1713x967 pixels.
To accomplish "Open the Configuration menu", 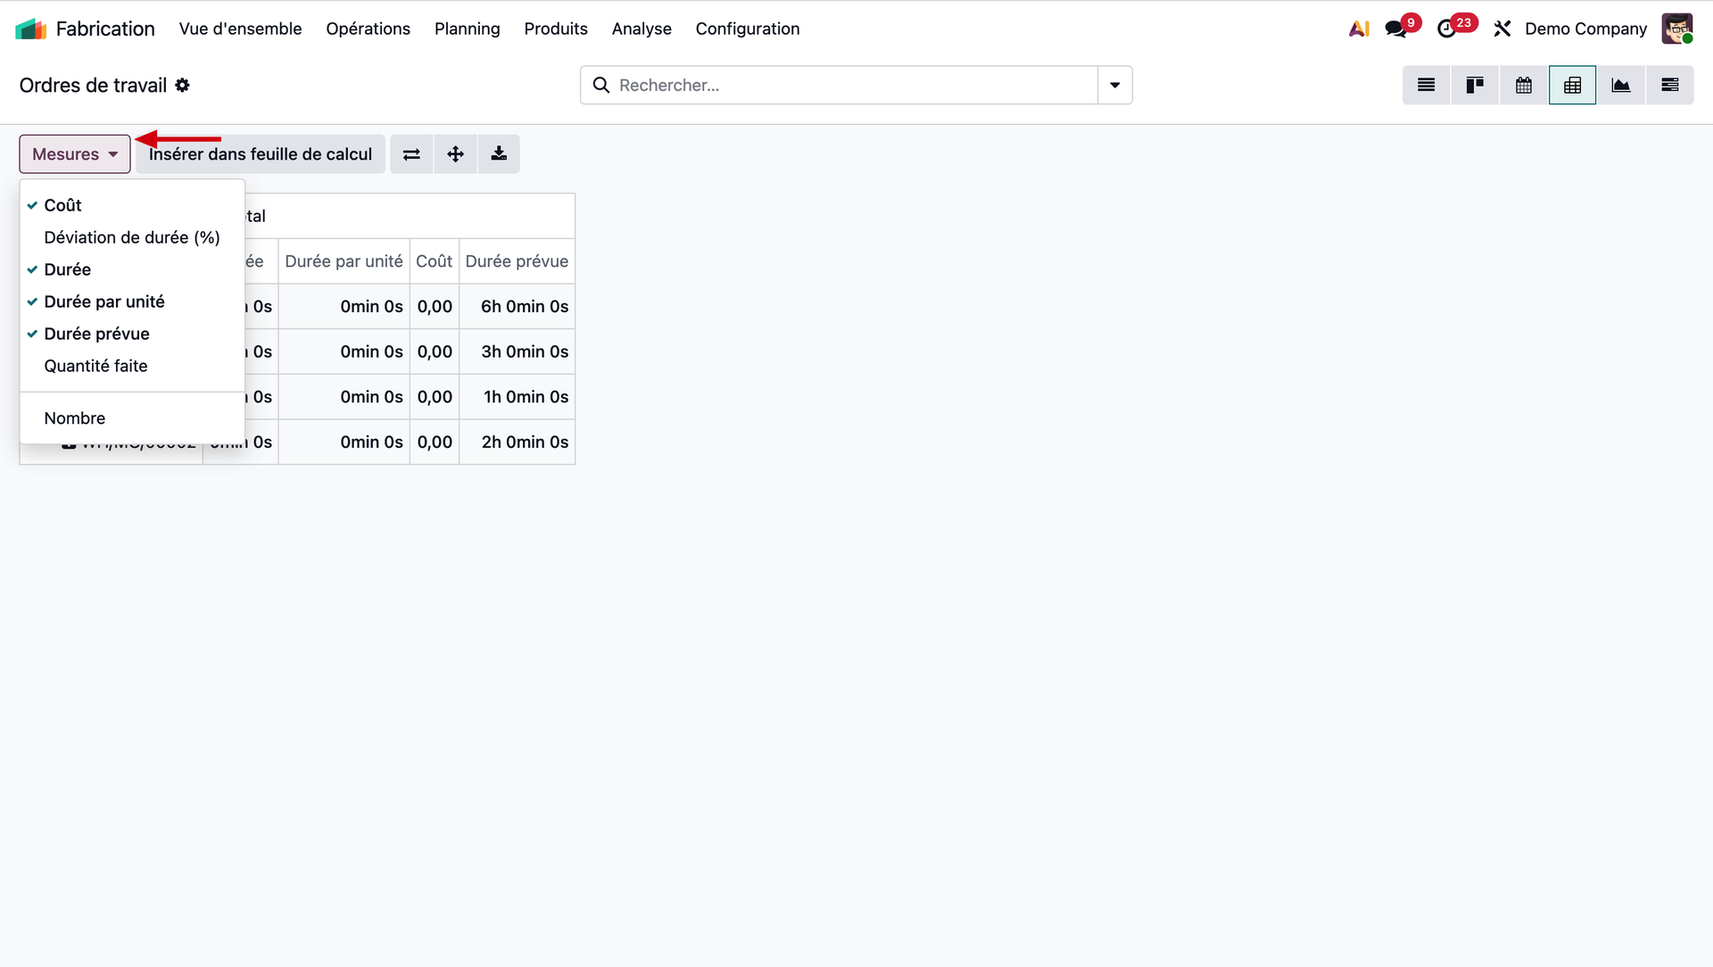I will click(x=747, y=29).
